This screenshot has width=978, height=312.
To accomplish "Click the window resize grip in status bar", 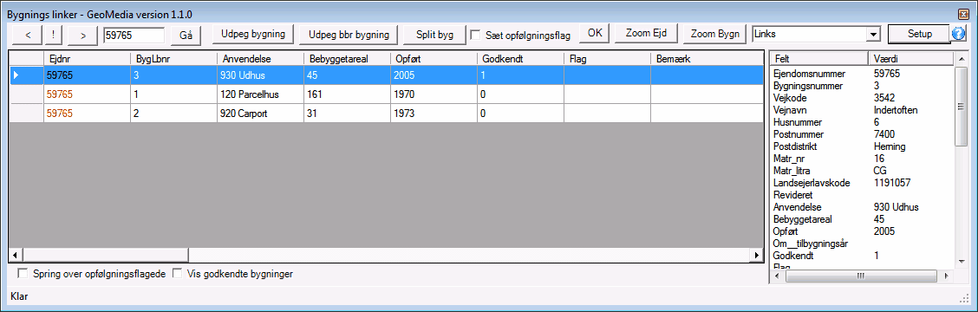I will (965, 298).
